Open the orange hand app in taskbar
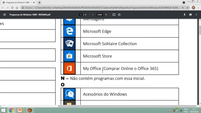The width and height of the screenshot is (201, 113). 30,110
